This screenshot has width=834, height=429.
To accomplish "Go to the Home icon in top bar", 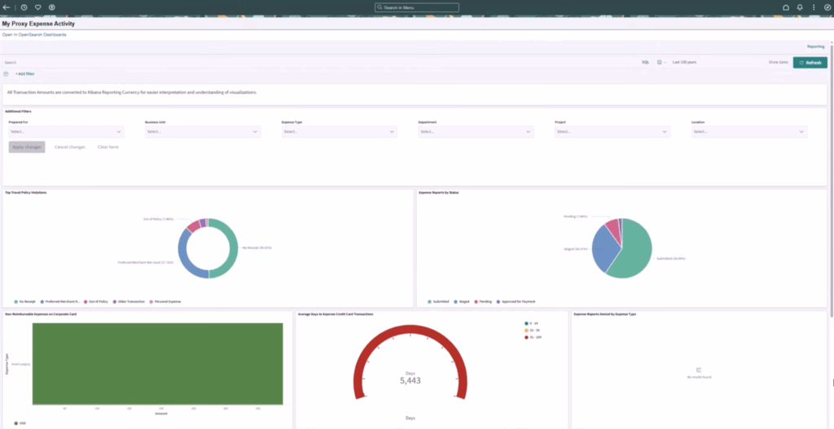I will coord(786,7).
